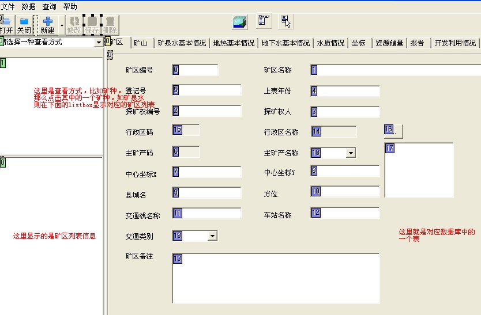Switch to the 矿山 tab
The height and width of the screenshot is (315, 481).
[141, 43]
